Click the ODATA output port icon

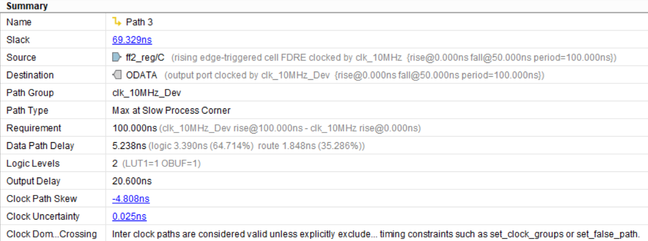(117, 75)
